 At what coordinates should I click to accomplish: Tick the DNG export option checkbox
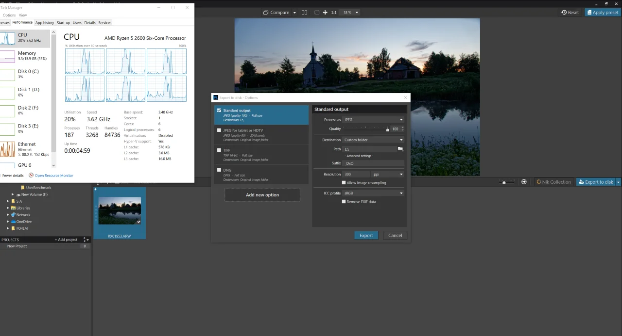click(x=219, y=170)
